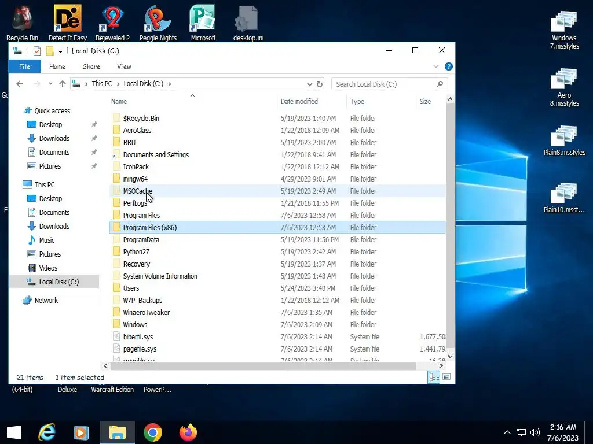Click the search magnifier icon
The image size is (593, 444).
[440, 84]
